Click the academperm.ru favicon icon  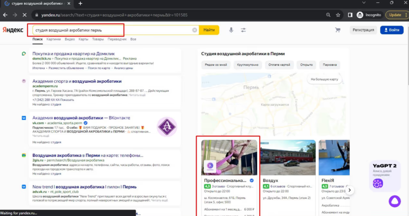pos(24,81)
